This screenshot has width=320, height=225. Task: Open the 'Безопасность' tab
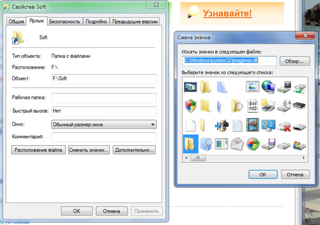(65, 21)
